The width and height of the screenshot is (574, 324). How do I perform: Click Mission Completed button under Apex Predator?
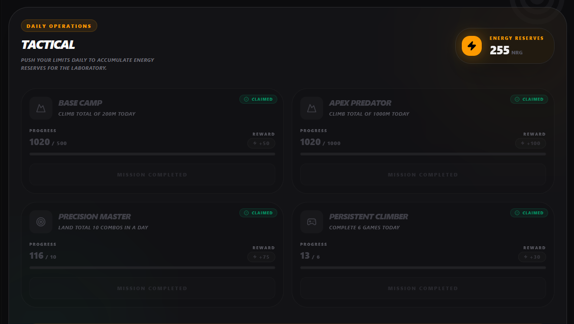tap(423, 174)
